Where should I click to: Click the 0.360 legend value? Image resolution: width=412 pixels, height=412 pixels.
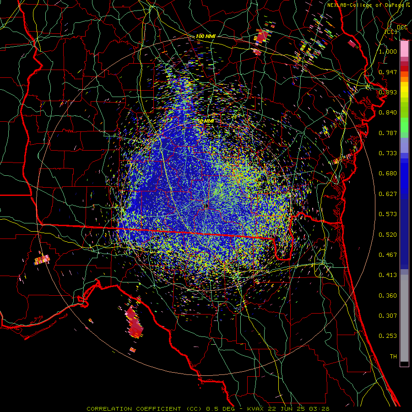pos(388,296)
